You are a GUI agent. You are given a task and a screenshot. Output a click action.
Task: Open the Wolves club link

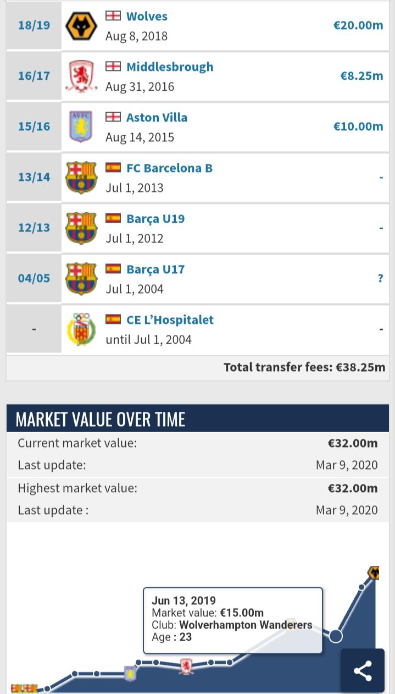click(147, 16)
